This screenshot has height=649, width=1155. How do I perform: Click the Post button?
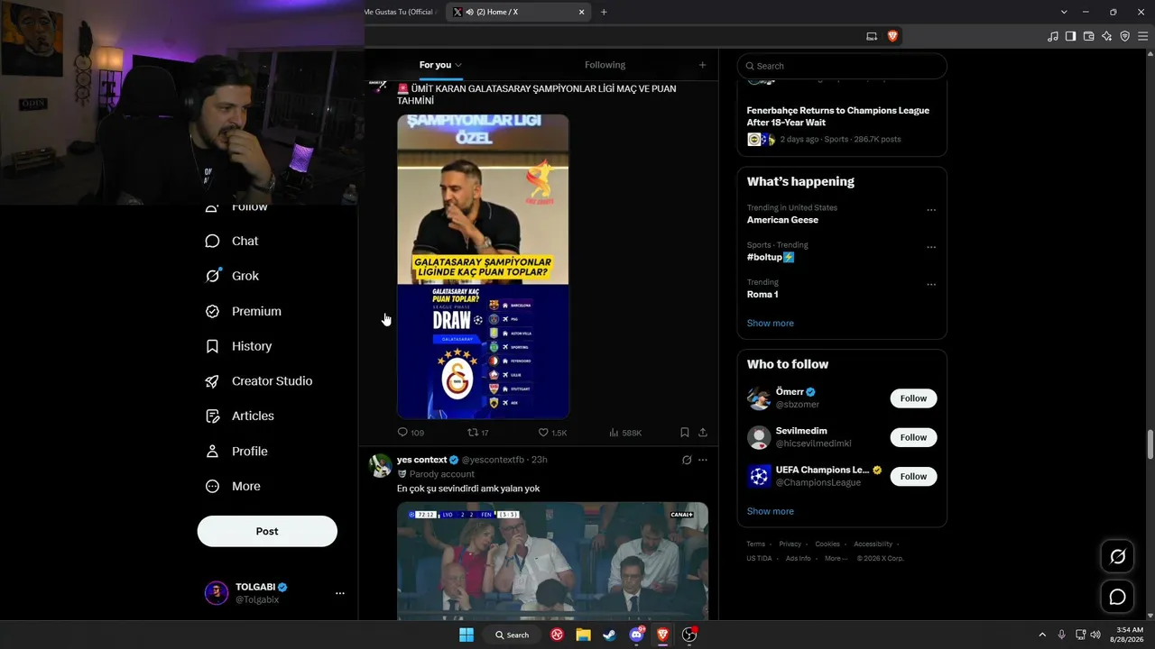pos(267,531)
